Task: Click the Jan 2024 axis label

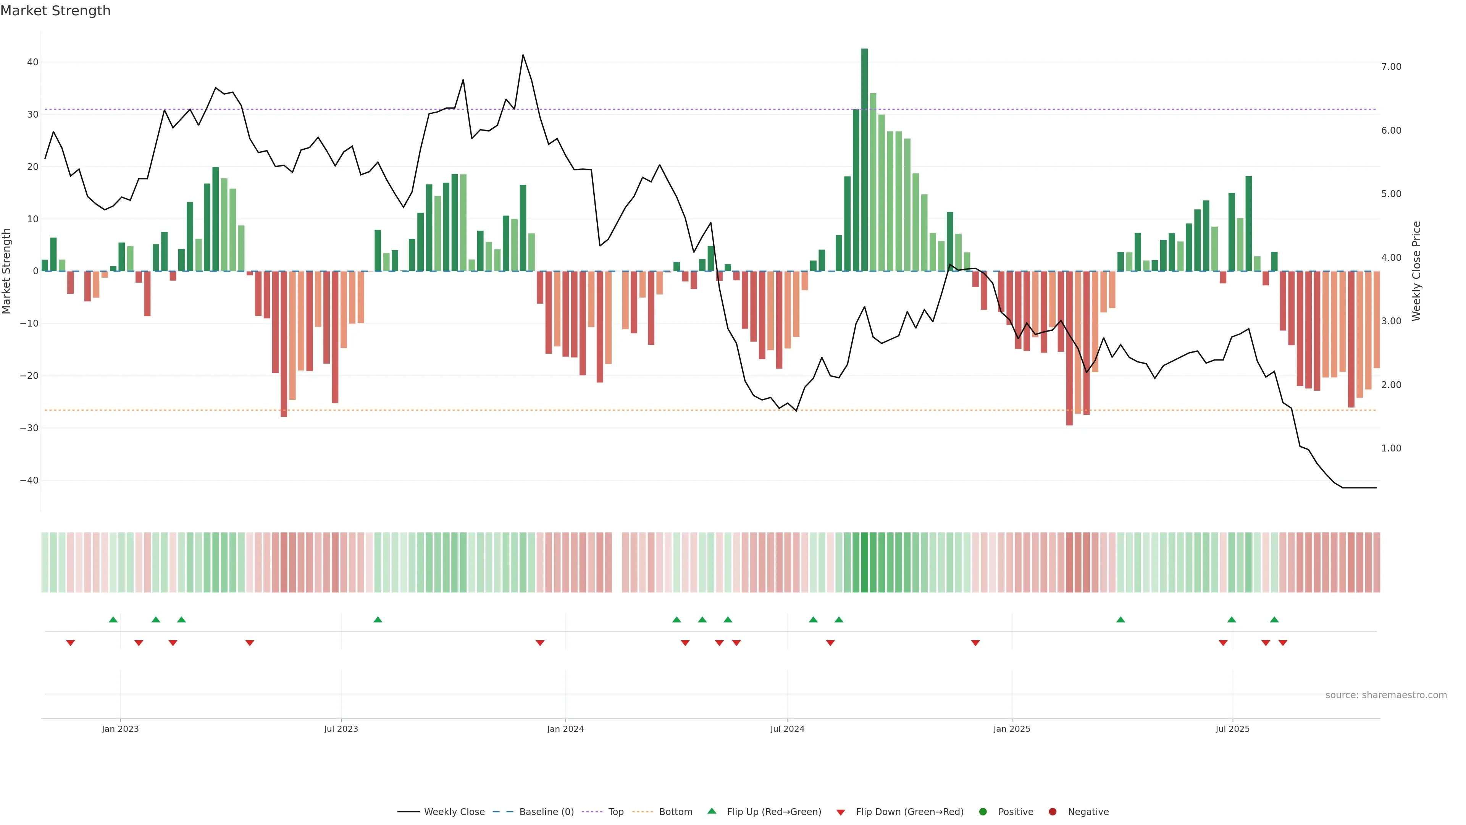Action: pyautogui.click(x=565, y=729)
